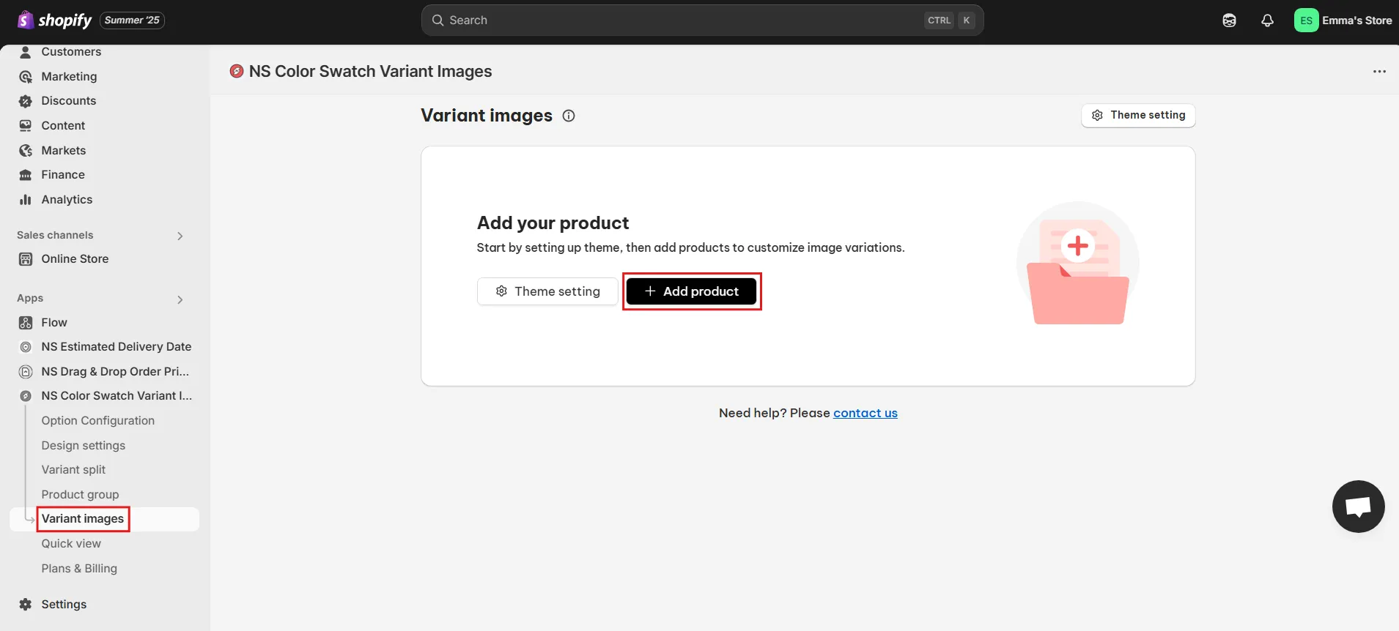
Task: Select Design settings submenu item
Action: coord(84,446)
